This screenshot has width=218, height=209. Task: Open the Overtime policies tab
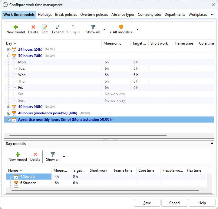point(94,15)
